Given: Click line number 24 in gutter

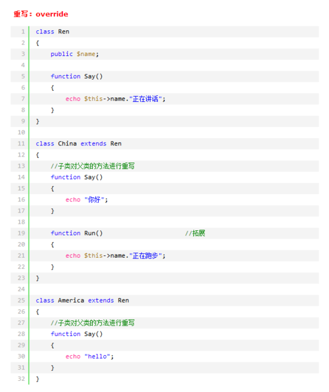Looking at the screenshot, I should 22,289.
